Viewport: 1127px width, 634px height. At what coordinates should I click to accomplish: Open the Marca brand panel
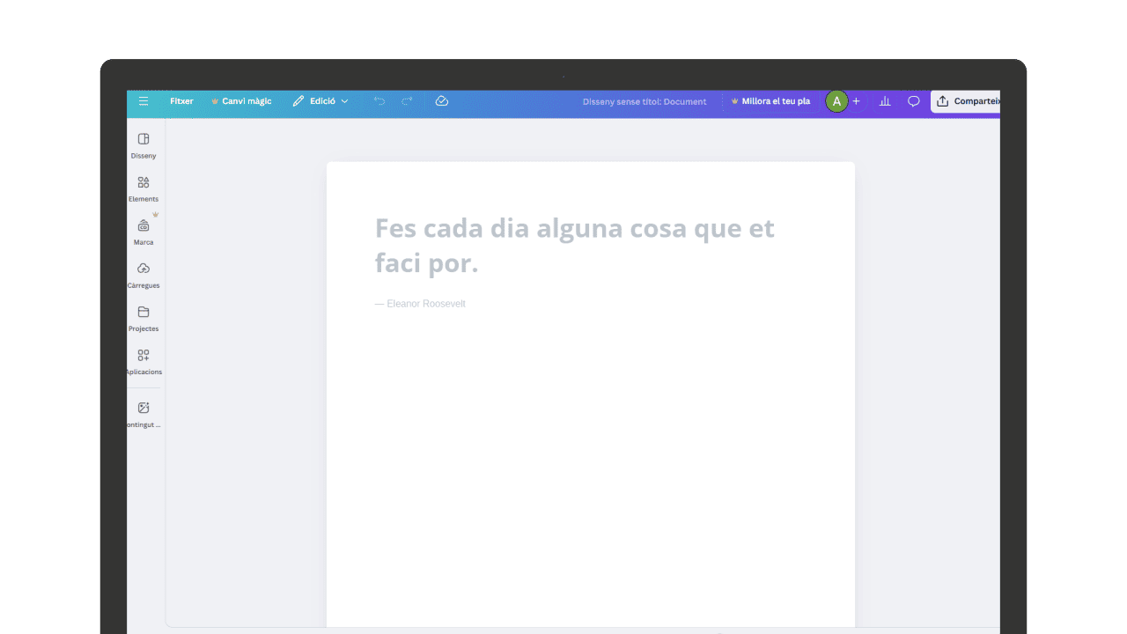(x=144, y=232)
